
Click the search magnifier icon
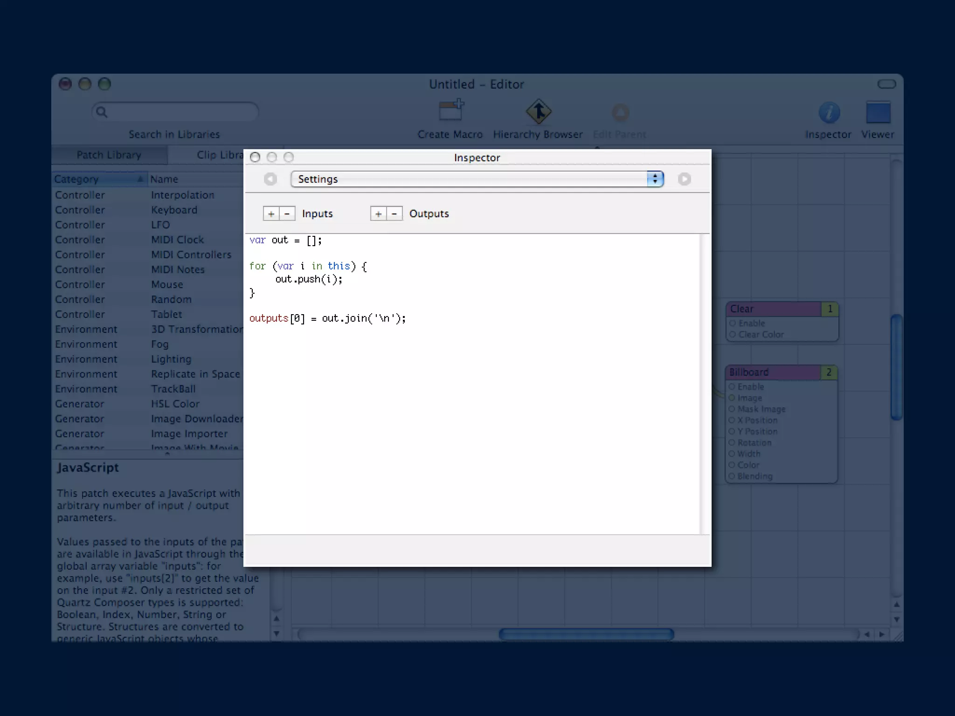pyautogui.click(x=102, y=112)
